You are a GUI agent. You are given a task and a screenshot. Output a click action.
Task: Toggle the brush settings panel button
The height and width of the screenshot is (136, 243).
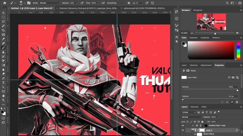[29, 3]
